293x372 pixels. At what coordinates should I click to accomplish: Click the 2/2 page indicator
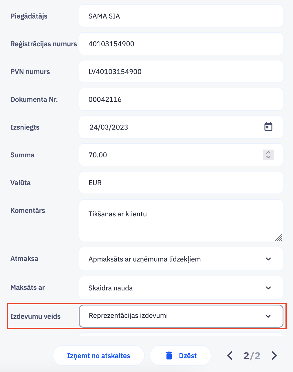(252, 356)
